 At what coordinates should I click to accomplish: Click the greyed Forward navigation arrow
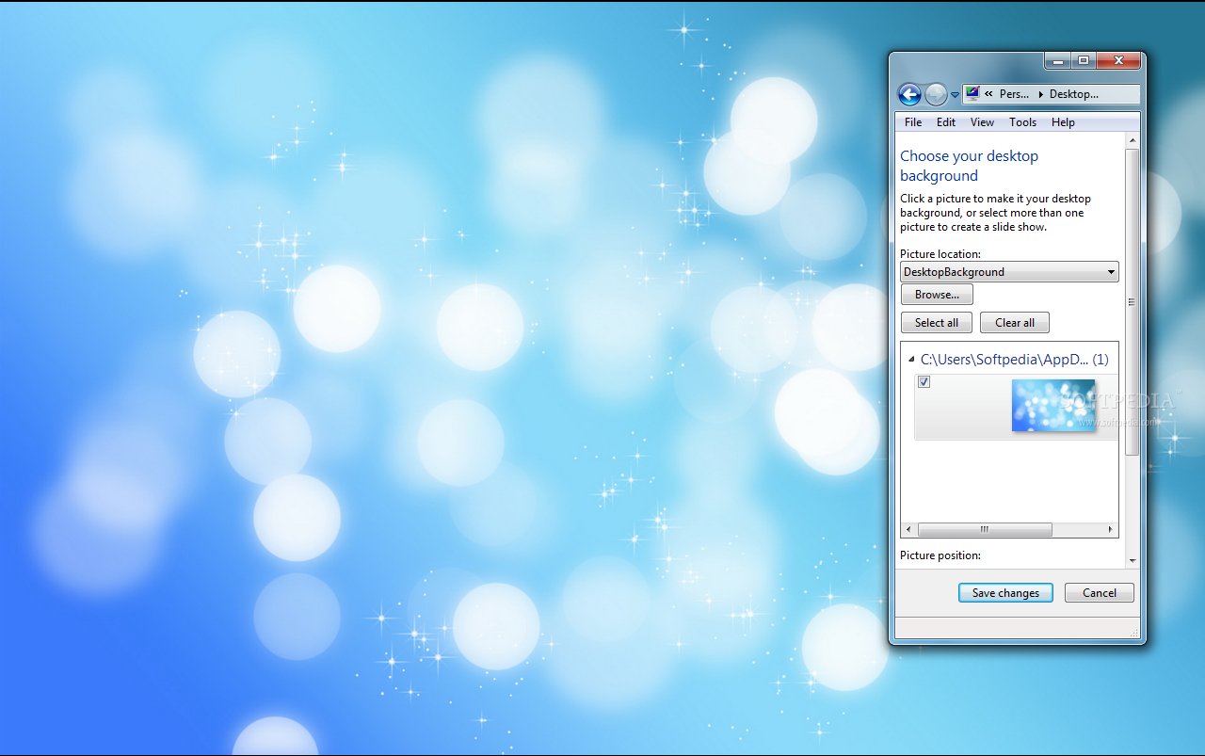tap(936, 94)
